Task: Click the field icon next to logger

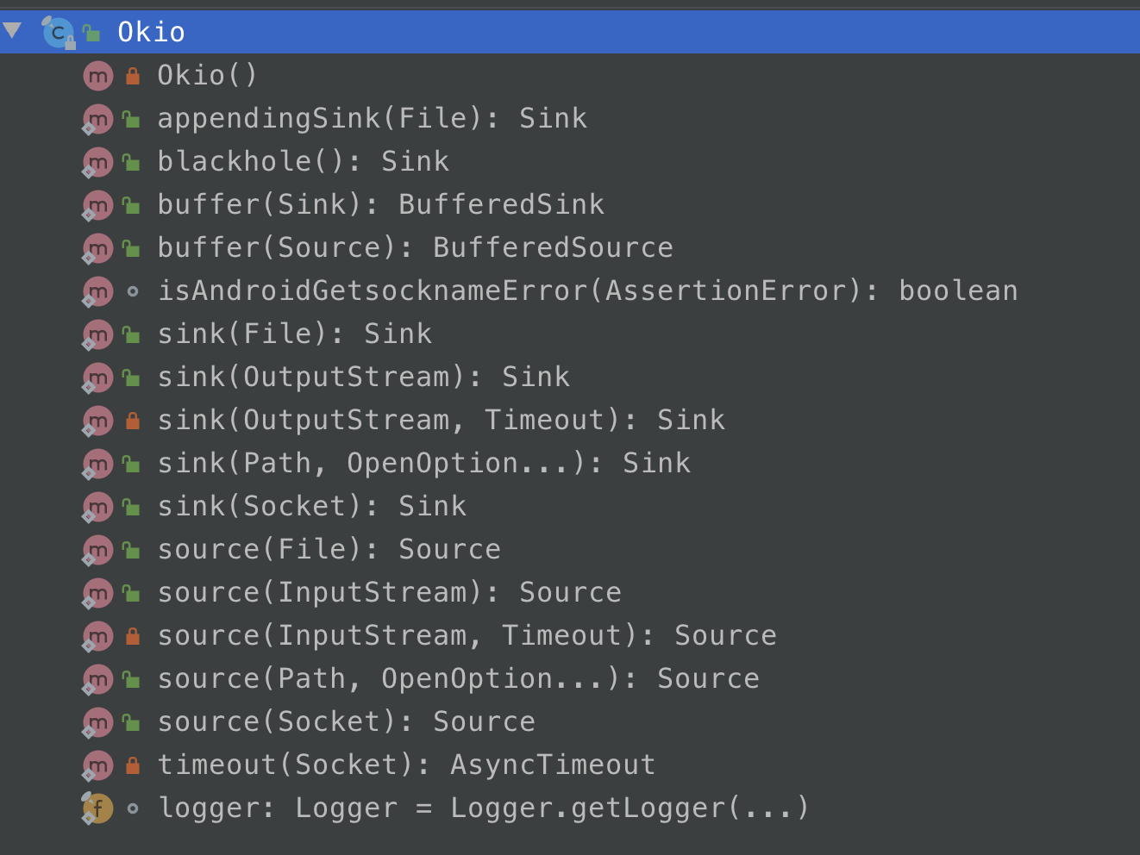Action: 97,808
